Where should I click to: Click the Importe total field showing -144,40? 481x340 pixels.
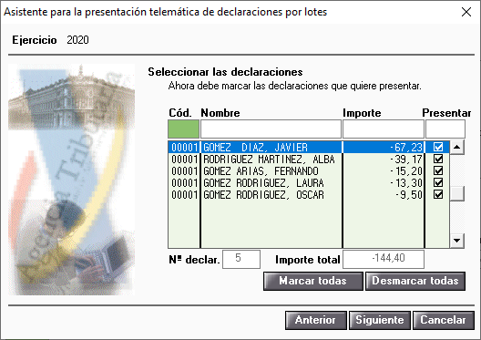tap(384, 259)
